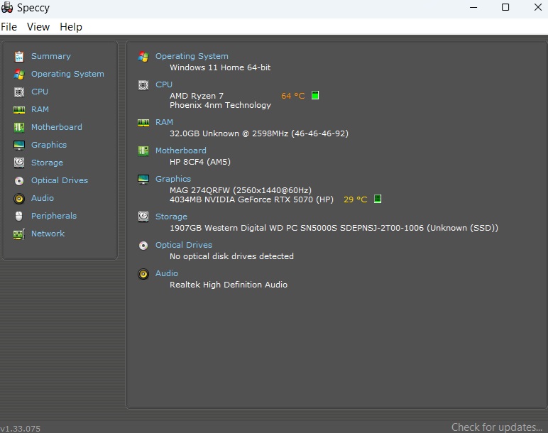Click the No optical disk drives detected text
548x433 pixels.
click(x=231, y=256)
